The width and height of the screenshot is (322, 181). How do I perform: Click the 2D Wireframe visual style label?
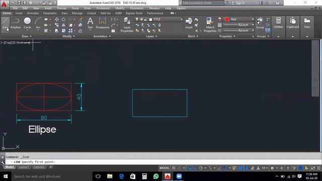(21, 43)
